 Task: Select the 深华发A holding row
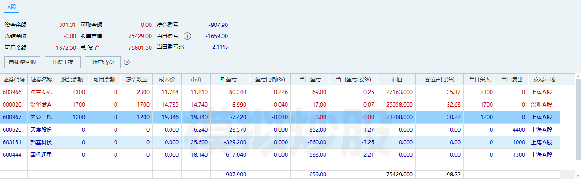[41, 105]
